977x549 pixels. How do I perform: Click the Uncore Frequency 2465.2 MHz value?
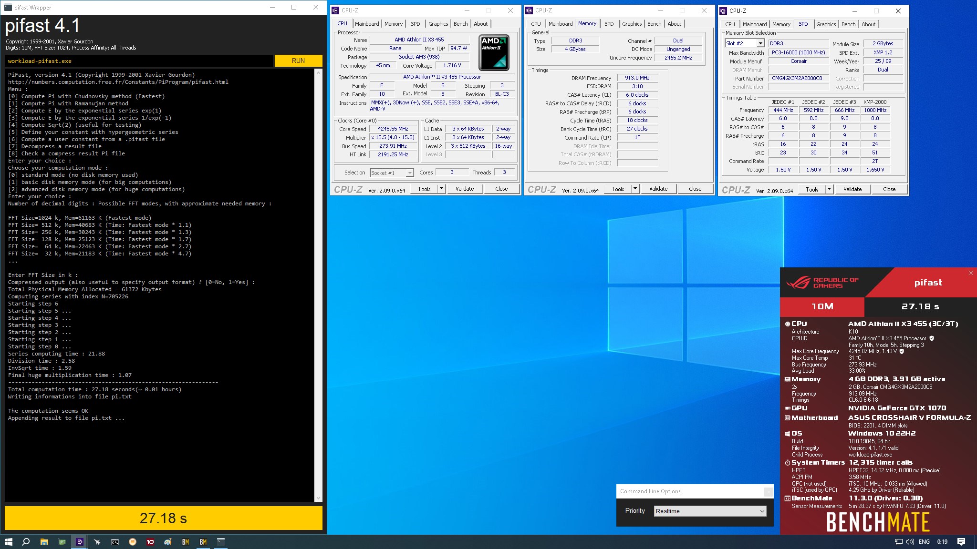(678, 58)
